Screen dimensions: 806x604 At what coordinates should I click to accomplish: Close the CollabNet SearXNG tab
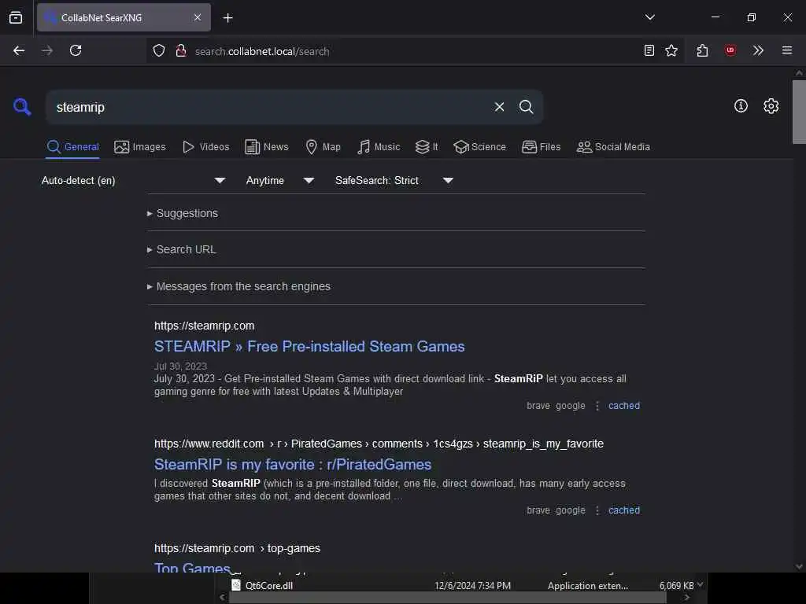pos(198,17)
